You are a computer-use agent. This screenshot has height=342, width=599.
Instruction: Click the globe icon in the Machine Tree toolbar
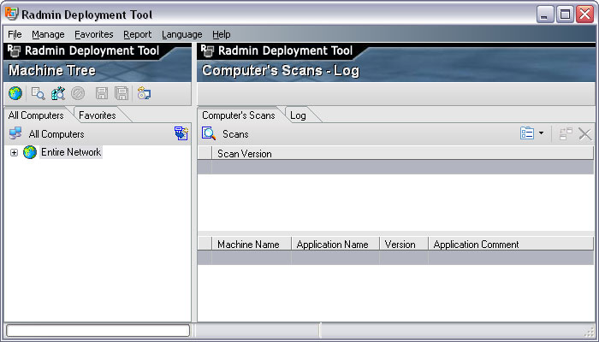point(15,93)
